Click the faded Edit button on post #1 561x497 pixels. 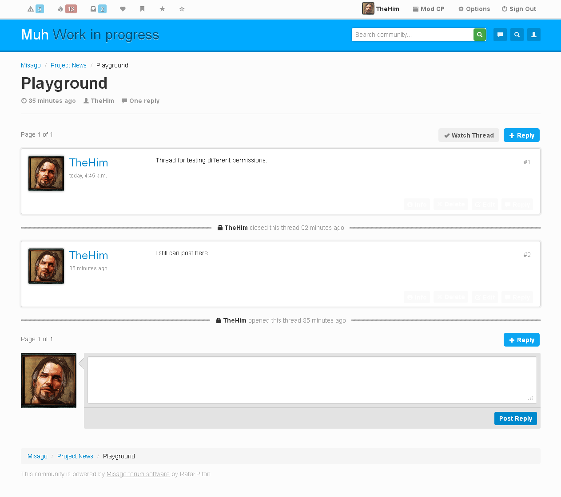click(x=485, y=205)
